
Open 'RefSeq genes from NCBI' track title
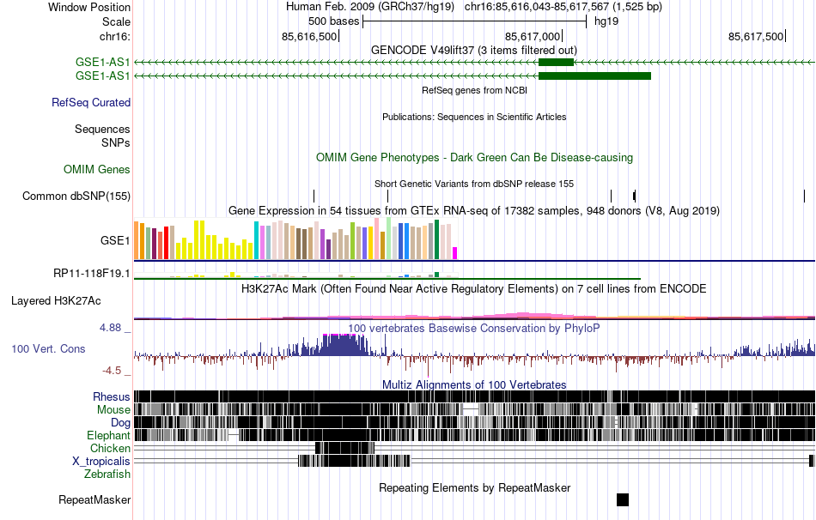(474, 90)
